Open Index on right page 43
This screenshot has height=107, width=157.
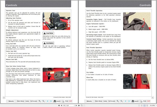[x=105, y=101]
